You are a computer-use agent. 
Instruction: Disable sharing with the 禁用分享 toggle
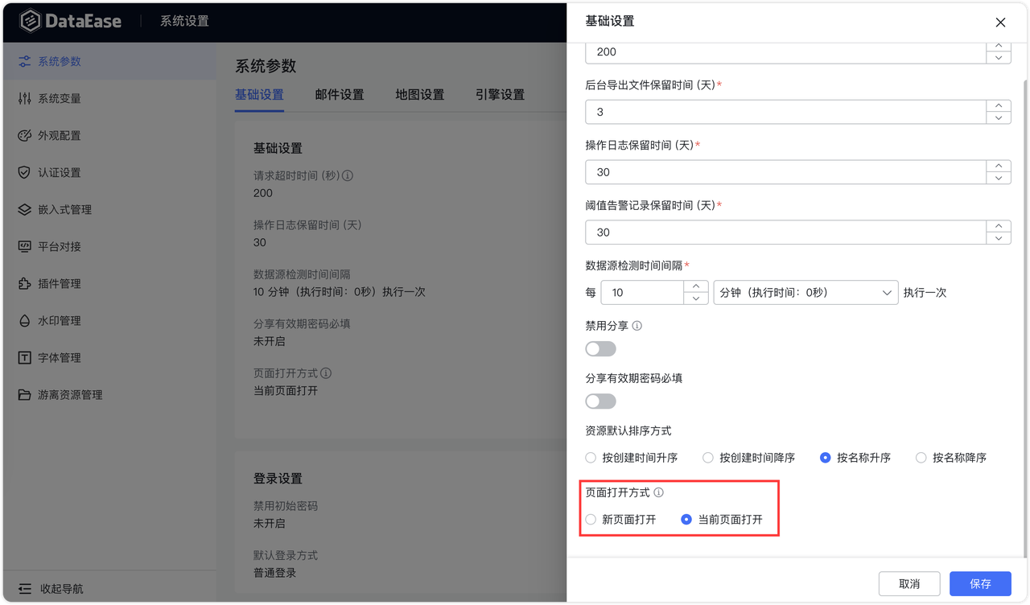coord(600,348)
